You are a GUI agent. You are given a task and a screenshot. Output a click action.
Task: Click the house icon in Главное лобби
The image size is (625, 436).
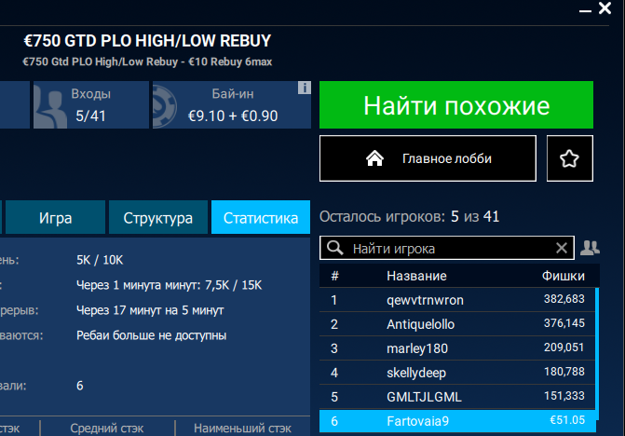tap(374, 158)
